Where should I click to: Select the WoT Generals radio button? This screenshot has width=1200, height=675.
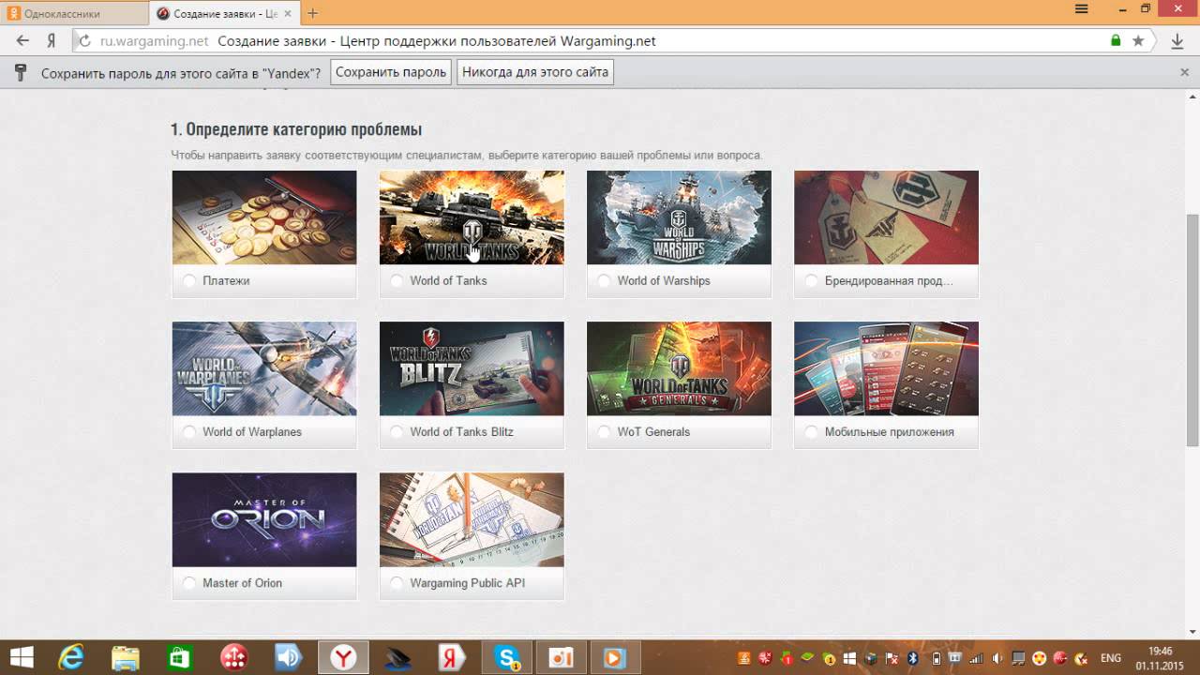(605, 431)
